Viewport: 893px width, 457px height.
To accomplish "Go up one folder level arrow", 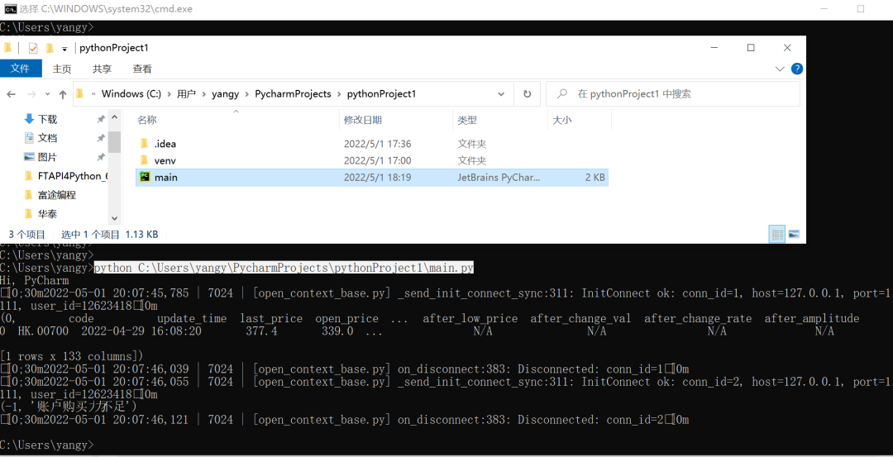I will (x=62, y=94).
